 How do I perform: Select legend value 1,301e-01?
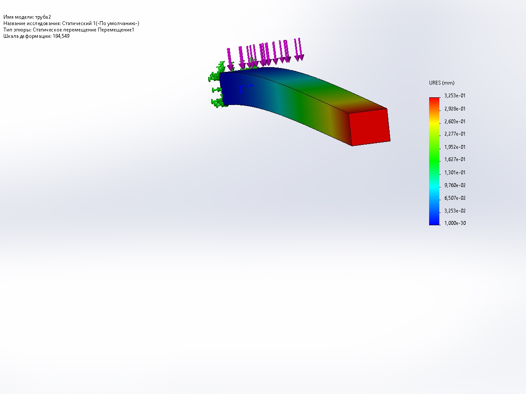[455, 172]
